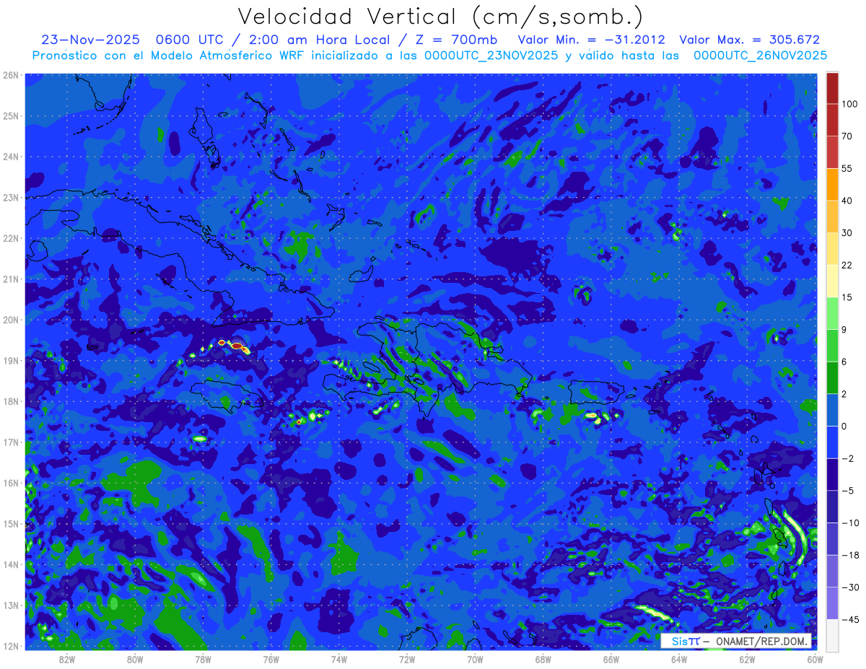Click the pressure level "Z = 700mb"

pos(458,40)
